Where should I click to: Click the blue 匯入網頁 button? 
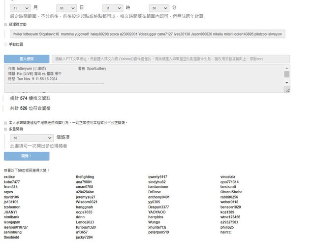pyautogui.click(x=27, y=59)
